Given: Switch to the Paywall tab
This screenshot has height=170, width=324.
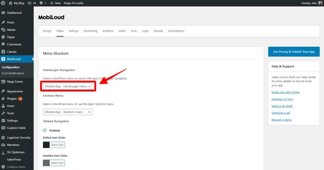Looking at the screenshot, I should 158,31.
